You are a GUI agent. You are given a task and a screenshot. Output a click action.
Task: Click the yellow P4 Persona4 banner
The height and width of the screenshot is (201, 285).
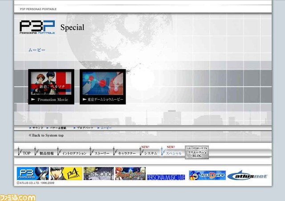tap(66, 173)
